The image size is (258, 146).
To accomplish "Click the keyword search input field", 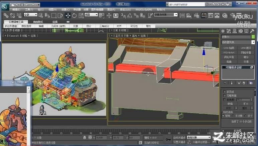I will pyautogui.click(x=186, y=4).
